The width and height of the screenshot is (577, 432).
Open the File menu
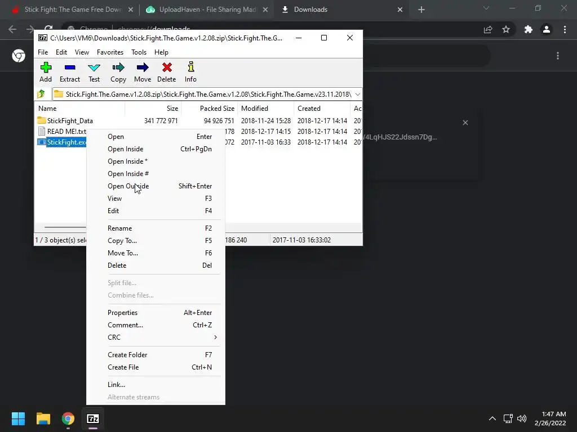click(43, 52)
